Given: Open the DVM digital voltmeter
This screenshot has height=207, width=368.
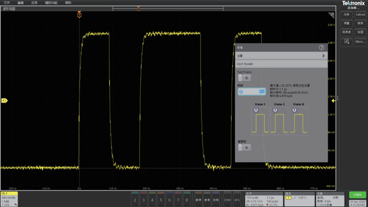Looking at the screenshot, I should (227, 200).
